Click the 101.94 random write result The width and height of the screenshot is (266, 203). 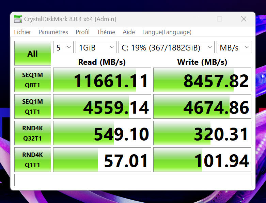coord(202,160)
